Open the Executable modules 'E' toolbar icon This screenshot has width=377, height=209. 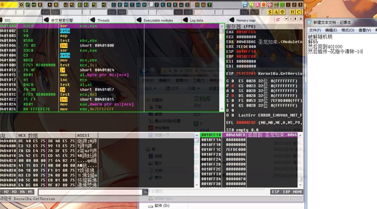pyautogui.click(x=120, y=5)
